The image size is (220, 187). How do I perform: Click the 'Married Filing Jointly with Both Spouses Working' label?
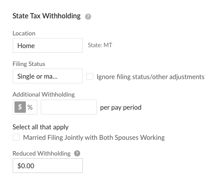tap(94, 138)
